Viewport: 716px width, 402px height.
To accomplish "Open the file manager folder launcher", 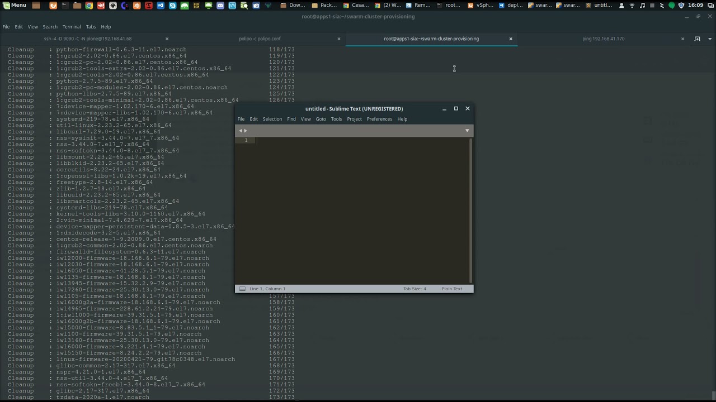I will tap(77, 5).
